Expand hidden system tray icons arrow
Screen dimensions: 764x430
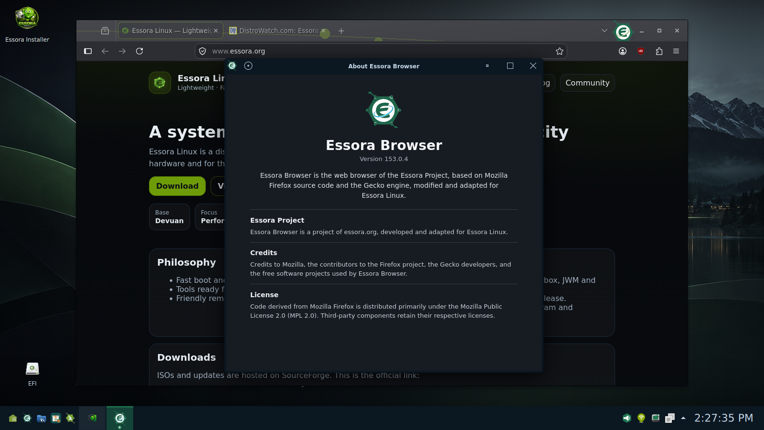(683, 418)
